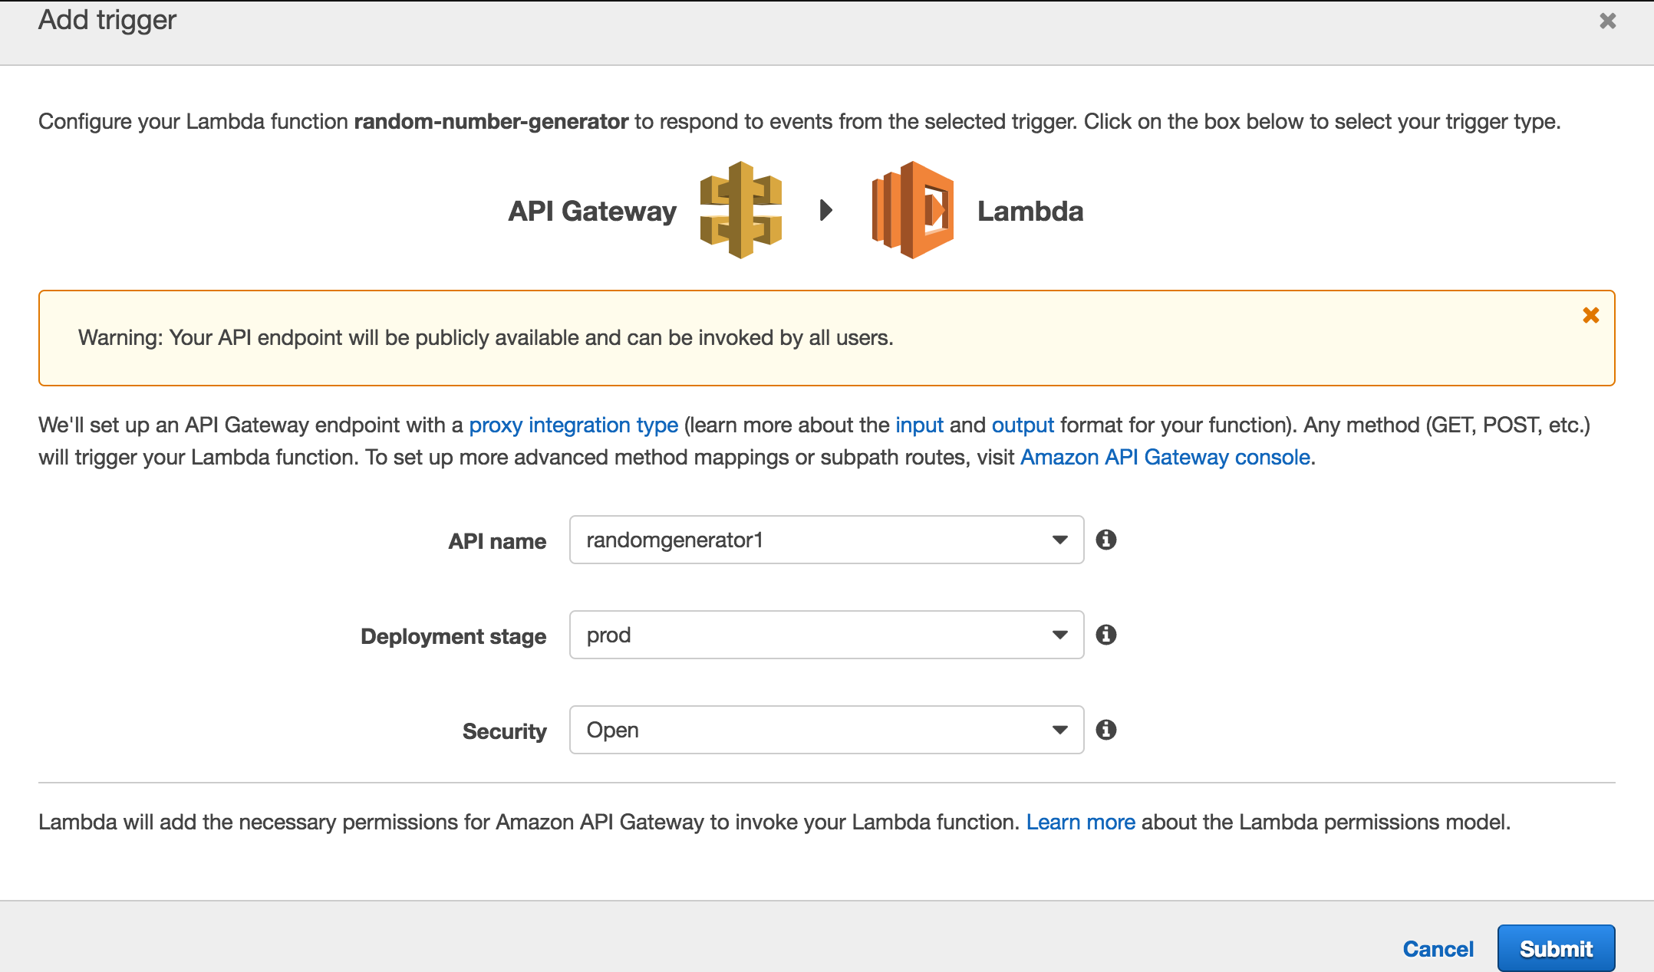
Task: Dismiss the public endpoint warning banner
Action: click(x=1590, y=315)
